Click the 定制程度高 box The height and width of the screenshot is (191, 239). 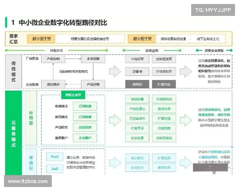(164, 59)
